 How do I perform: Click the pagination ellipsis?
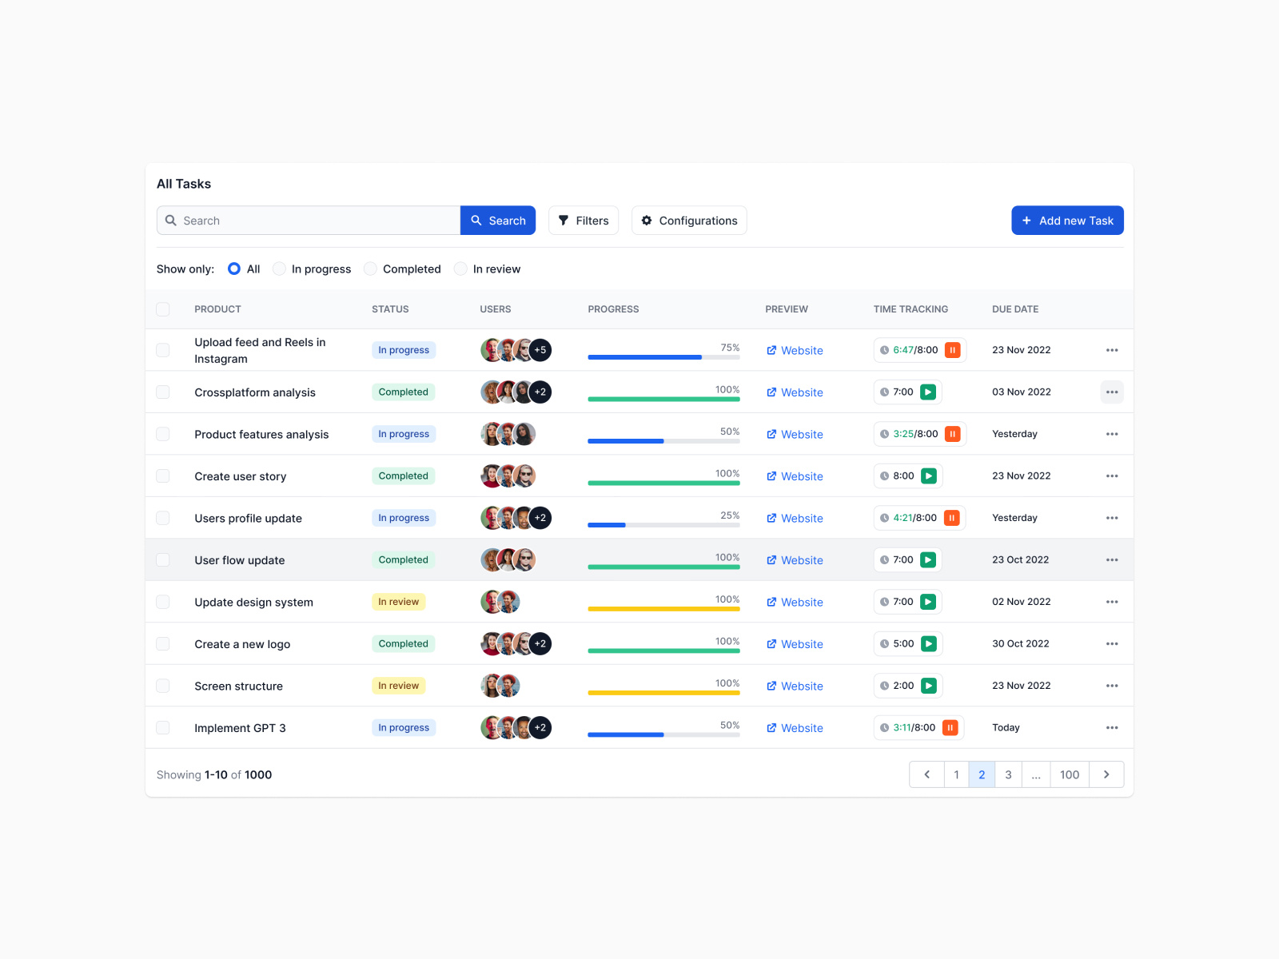click(1036, 774)
